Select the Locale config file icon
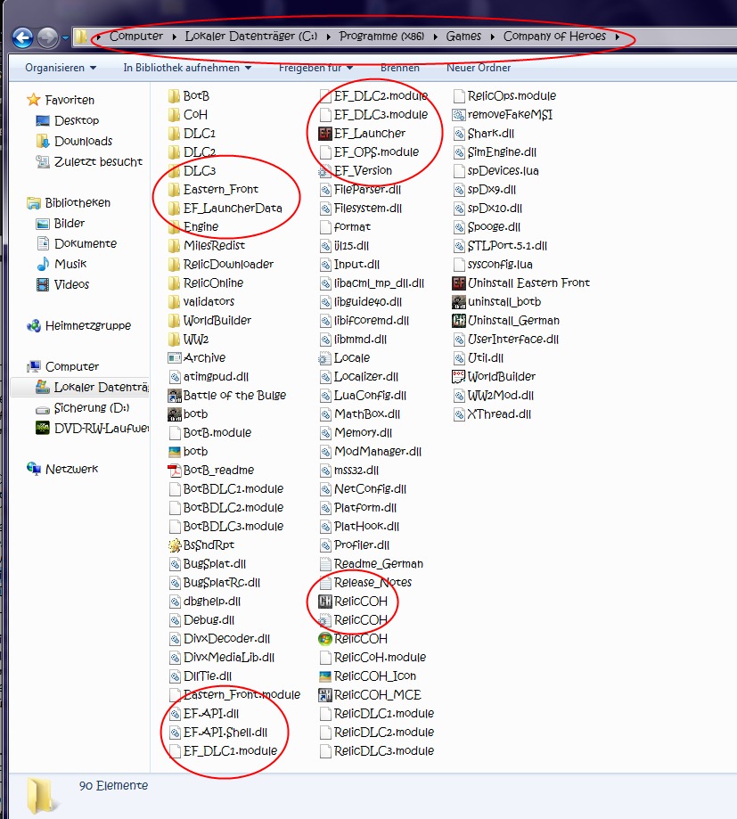This screenshot has width=737, height=819. pos(325,357)
